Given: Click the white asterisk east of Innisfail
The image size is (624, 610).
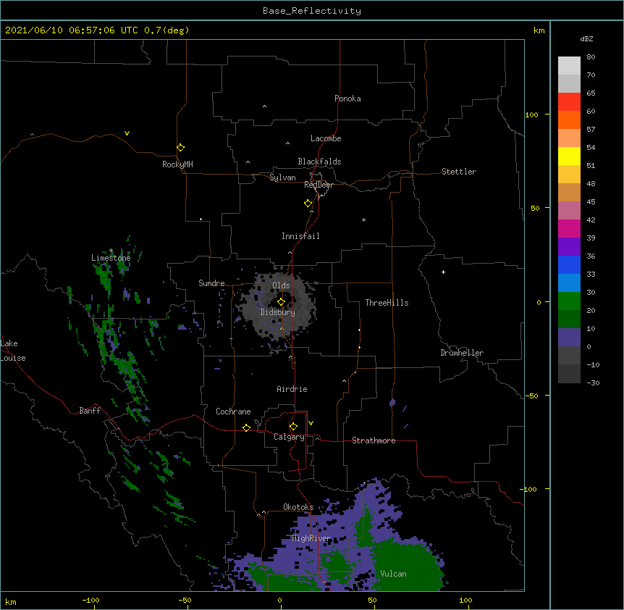Looking at the screenshot, I should point(363,220).
